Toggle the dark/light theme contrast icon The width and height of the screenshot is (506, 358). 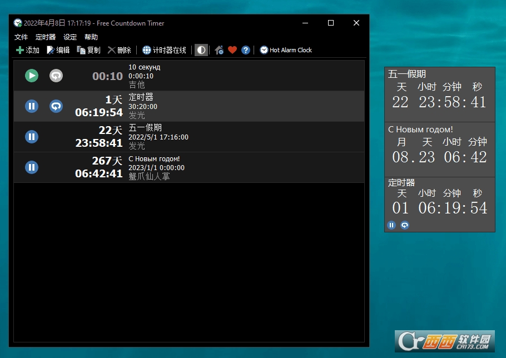pos(201,50)
